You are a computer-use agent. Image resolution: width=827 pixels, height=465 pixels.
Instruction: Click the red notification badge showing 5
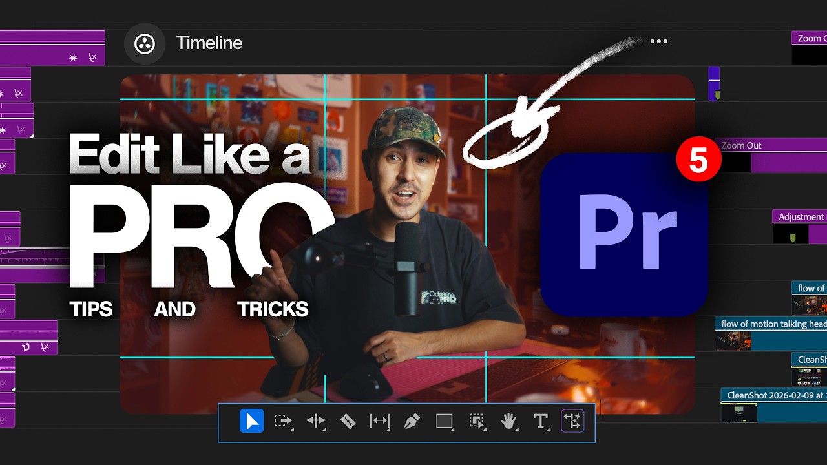click(x=699, y=159)
